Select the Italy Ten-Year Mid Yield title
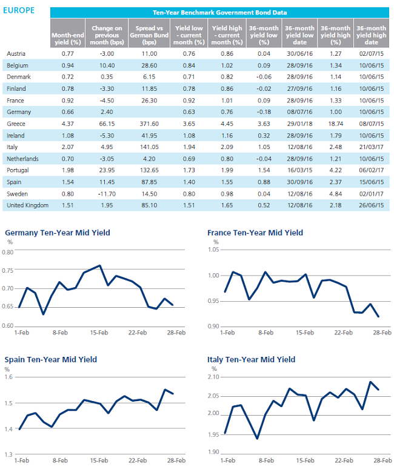 251,360
